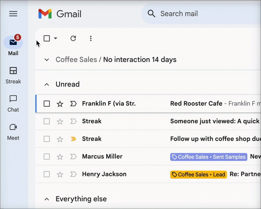Expand the Coffee Sales section chevron
The height and width of the screenshot is (209, 261).
point(47,60)
